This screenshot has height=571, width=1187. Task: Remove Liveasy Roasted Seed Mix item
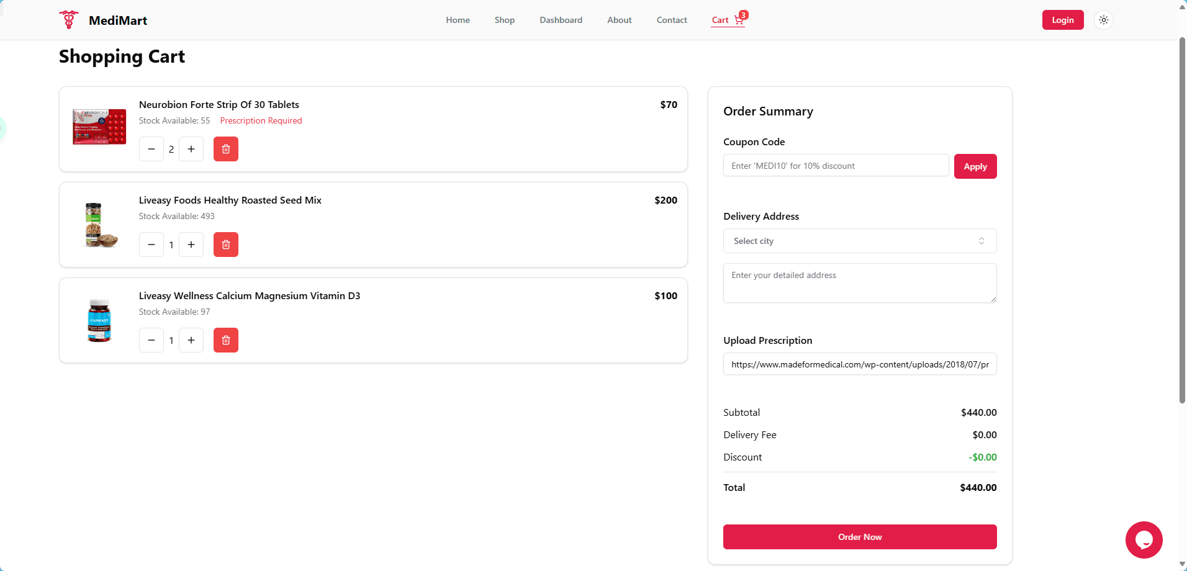tap(226, 245)
